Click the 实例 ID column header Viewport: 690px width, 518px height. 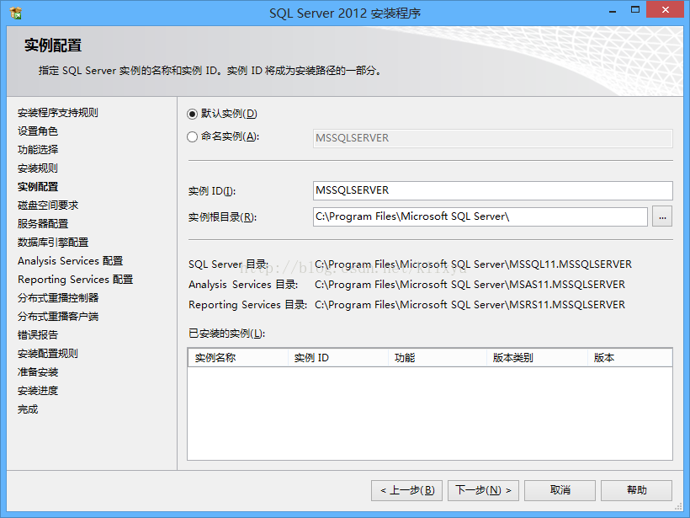(x=338, y=358)
